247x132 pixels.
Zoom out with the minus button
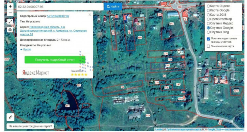(x=10, y=13)
